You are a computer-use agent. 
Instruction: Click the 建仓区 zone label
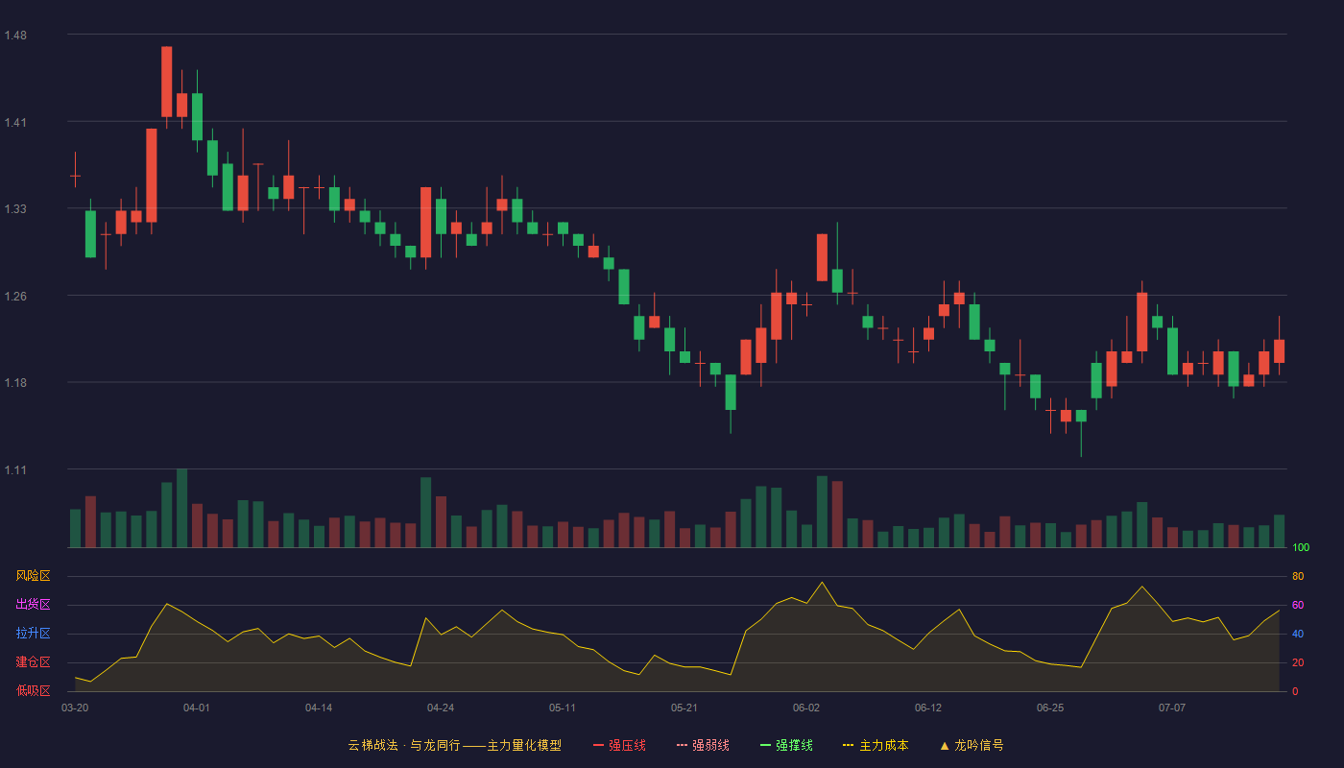point(33,662)
